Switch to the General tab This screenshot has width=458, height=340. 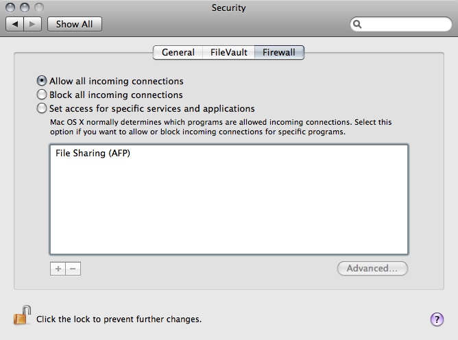[178, 52]
